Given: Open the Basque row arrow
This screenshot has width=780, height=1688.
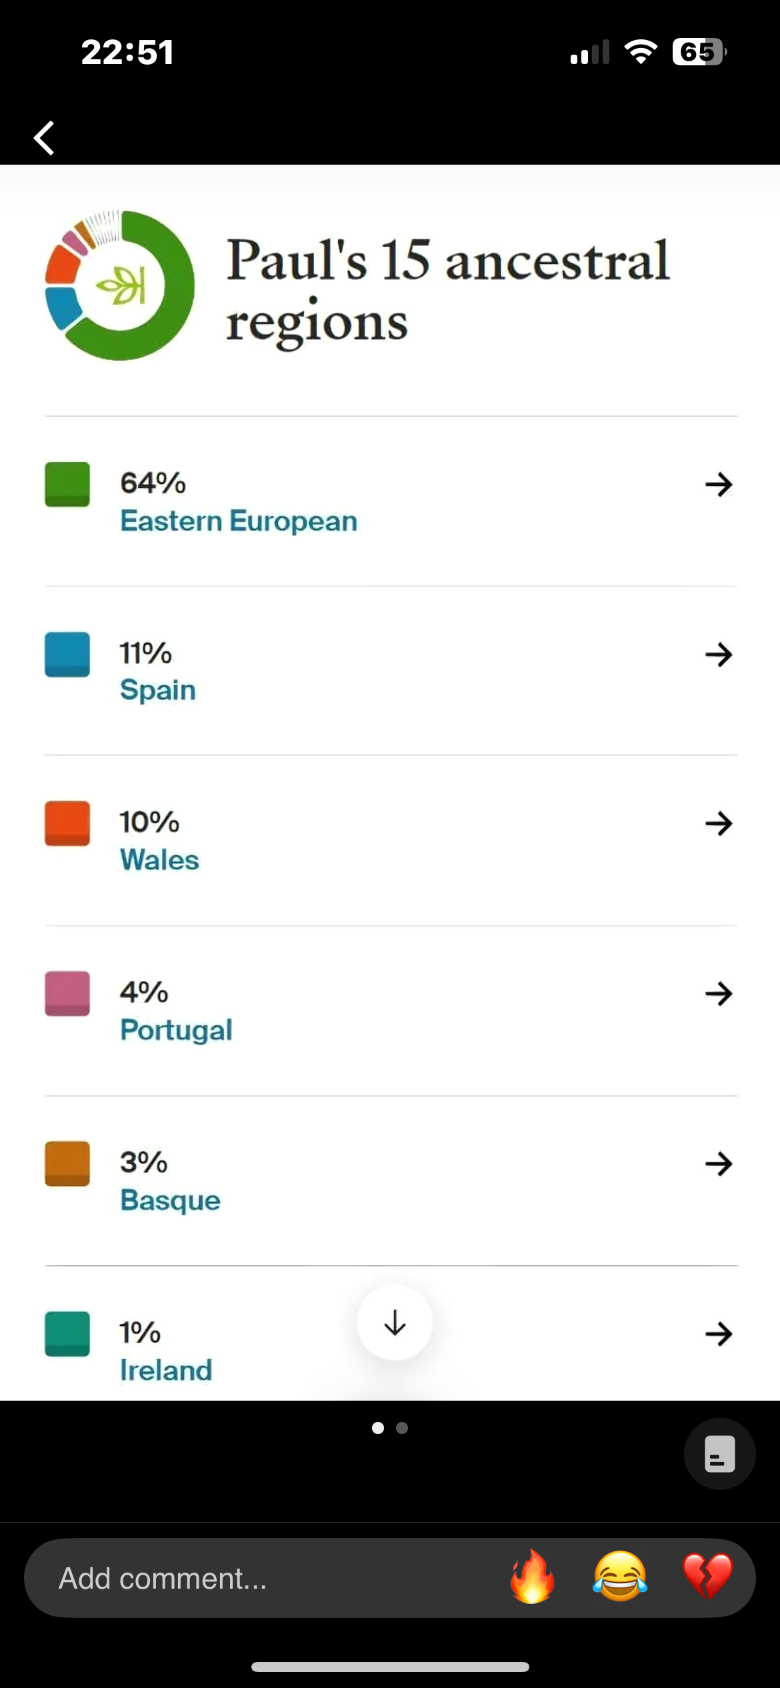Looking at the screenshot, I should [x=719, y=1164].
